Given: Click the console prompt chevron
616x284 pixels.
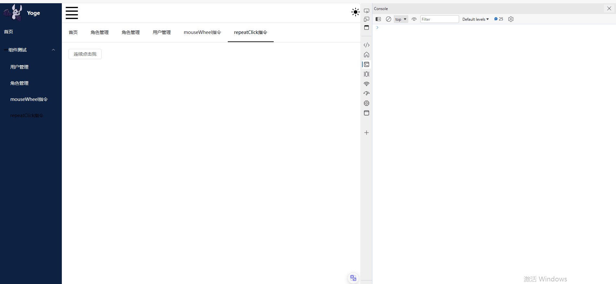Looking at the screenshot, I should point(377,27).
